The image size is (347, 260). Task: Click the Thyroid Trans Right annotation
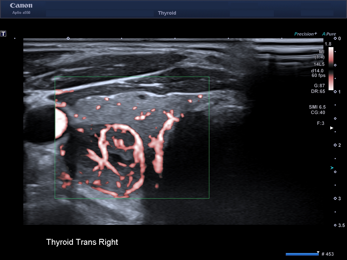[82, 242]
